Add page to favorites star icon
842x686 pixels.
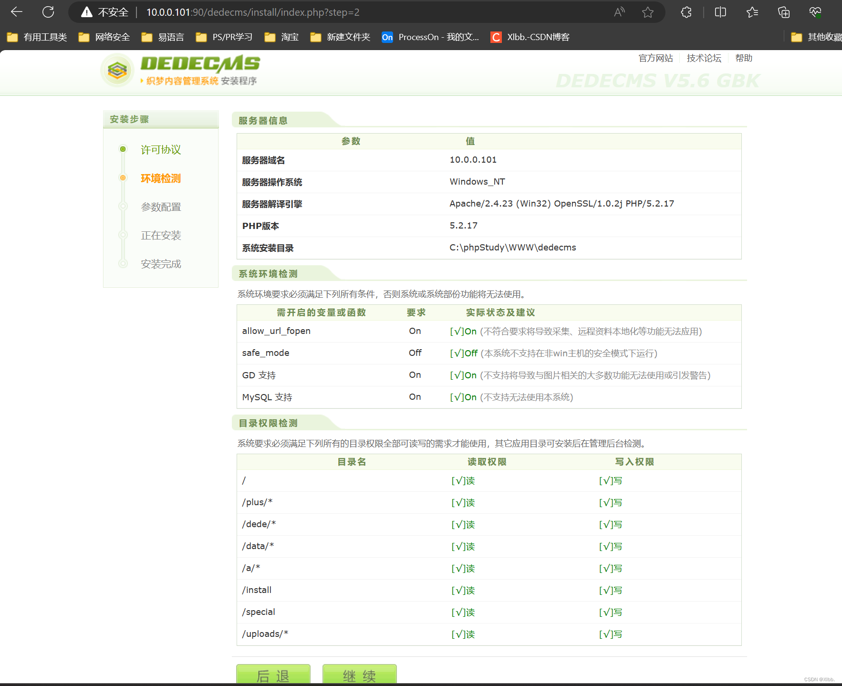point(647,12)
